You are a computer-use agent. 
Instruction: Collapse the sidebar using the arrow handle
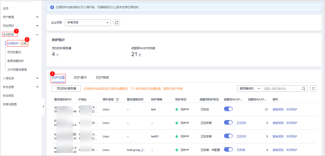point(43,106)
